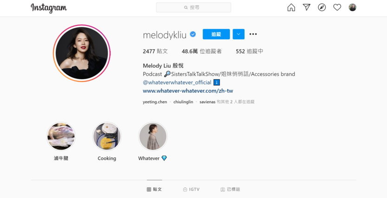View the profile picture story
The image size is (387, 198).
click(x=82, y=53)
